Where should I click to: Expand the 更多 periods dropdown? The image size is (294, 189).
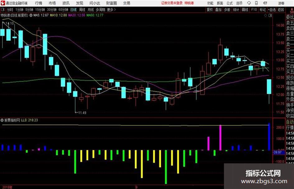111,10
